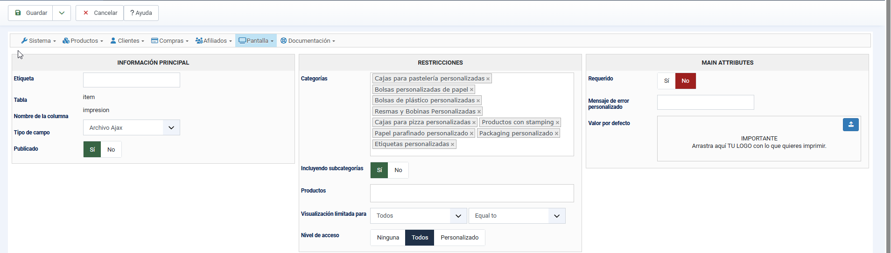Disable Incluyendo subcategorías with No
This screenshot has height=253, width=891.
click(x=398, y=170)
